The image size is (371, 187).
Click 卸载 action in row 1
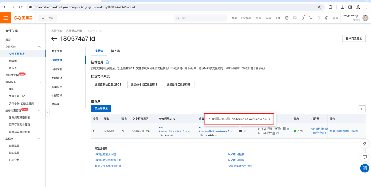(x=355, y=131)
